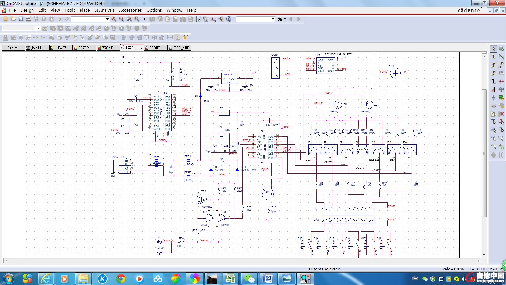Open the binoculars find options arrow
506x285 pixels.
(x=285, y=19)
